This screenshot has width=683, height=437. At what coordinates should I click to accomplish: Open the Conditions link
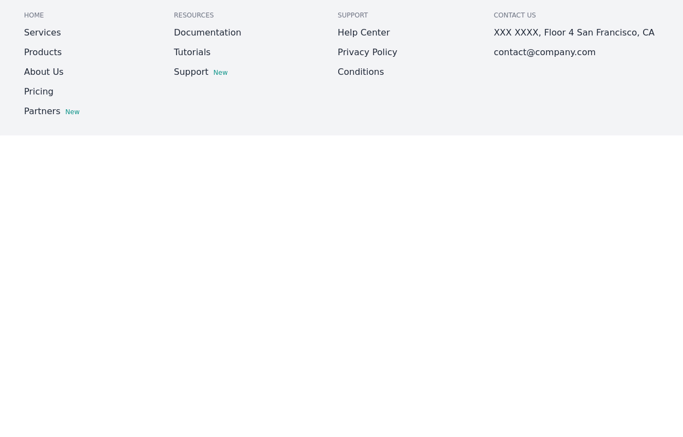361,72
